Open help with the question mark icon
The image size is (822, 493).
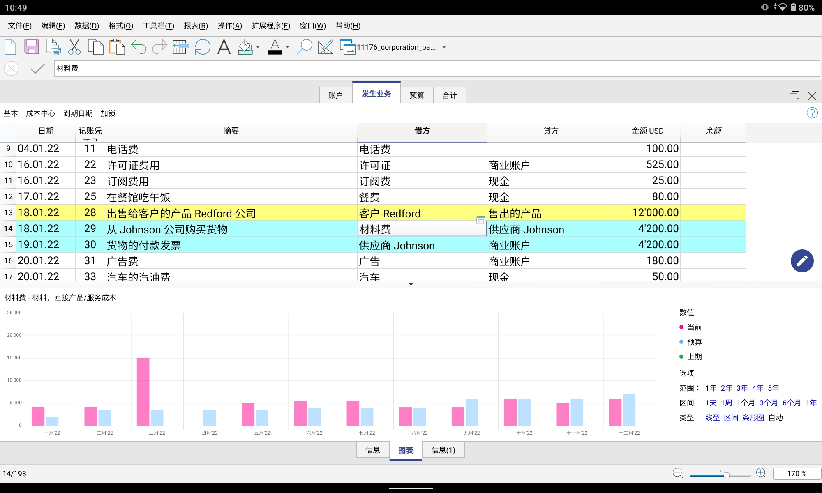[x=812, y=113]
